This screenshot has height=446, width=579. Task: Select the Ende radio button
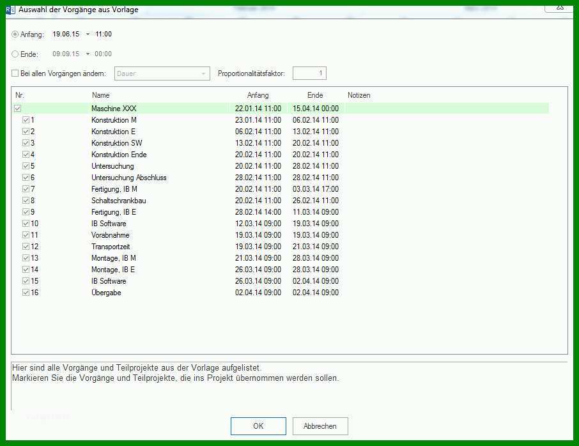click(x=15, y=54)
